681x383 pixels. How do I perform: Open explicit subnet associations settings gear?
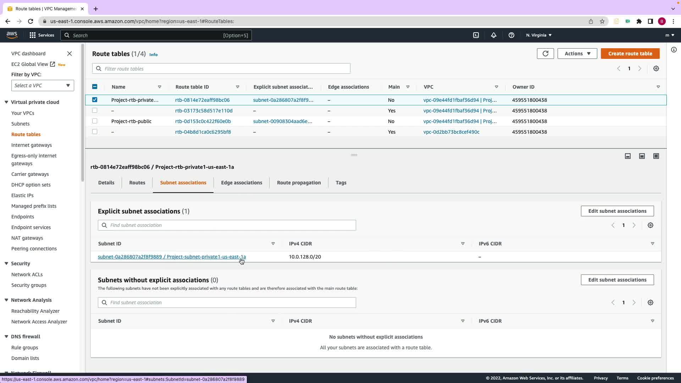650,225
